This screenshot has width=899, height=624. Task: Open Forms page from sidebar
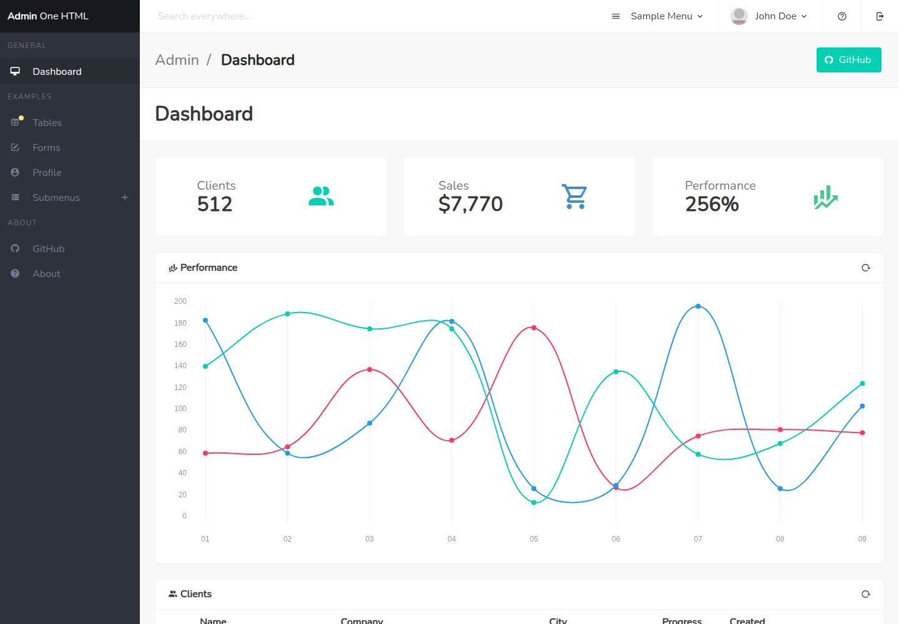coord(70,147)
